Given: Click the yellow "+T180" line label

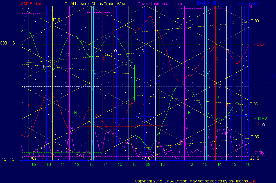Looking at the screenshot, I should [254, 21].
